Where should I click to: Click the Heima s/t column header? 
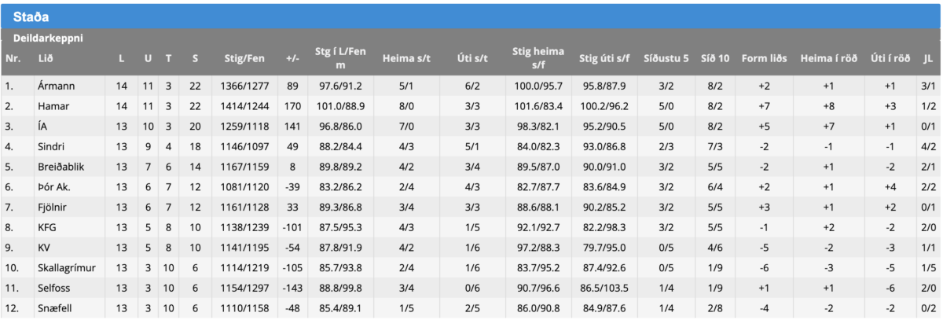point(406,59)
